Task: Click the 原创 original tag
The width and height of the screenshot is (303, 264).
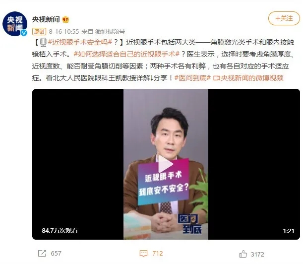Action: 39,32
